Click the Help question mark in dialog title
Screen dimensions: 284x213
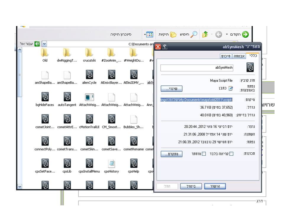(164, 47)
